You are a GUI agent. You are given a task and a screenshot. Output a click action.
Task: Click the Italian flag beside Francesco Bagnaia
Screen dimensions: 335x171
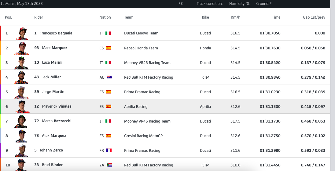click(x=108, y=33)
